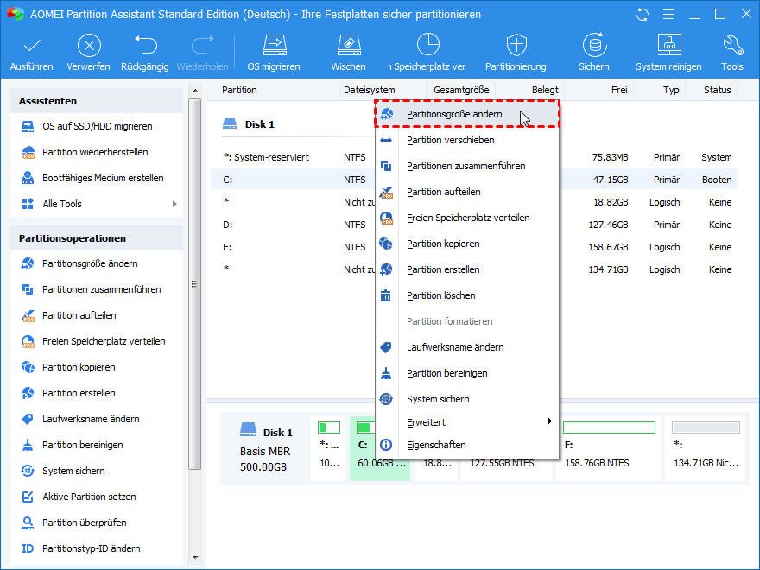Image resolution: width=760 pixels, height=570 pixels.
Task: Click sidebar Partition aufteilen
Action: tap(79, 315)
